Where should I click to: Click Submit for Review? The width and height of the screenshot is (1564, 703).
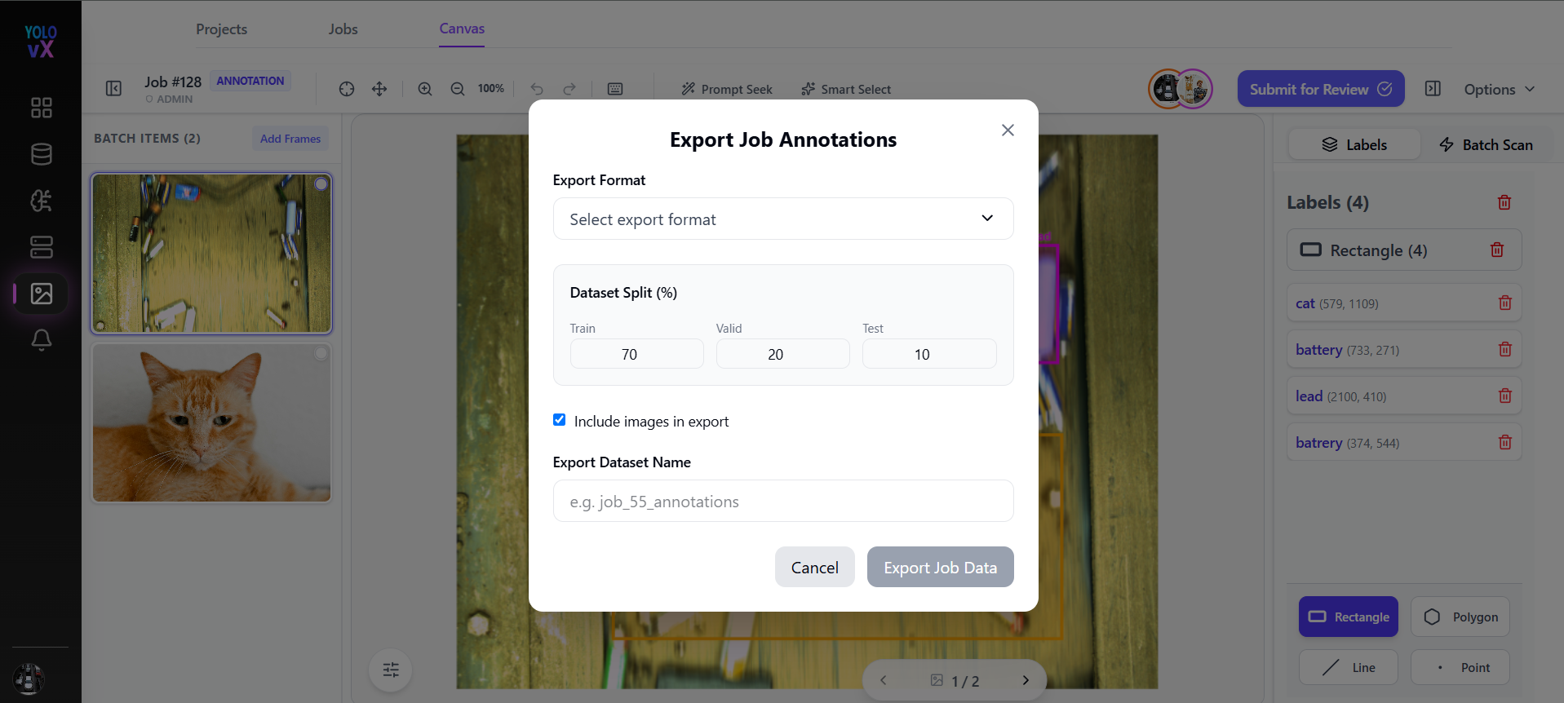[1321, 89]
